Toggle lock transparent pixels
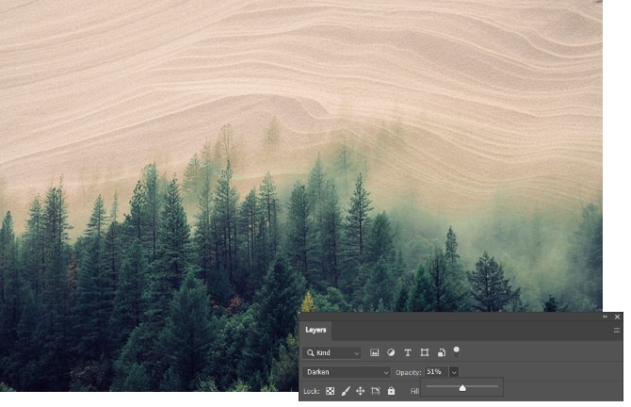 tap(331, 391)
